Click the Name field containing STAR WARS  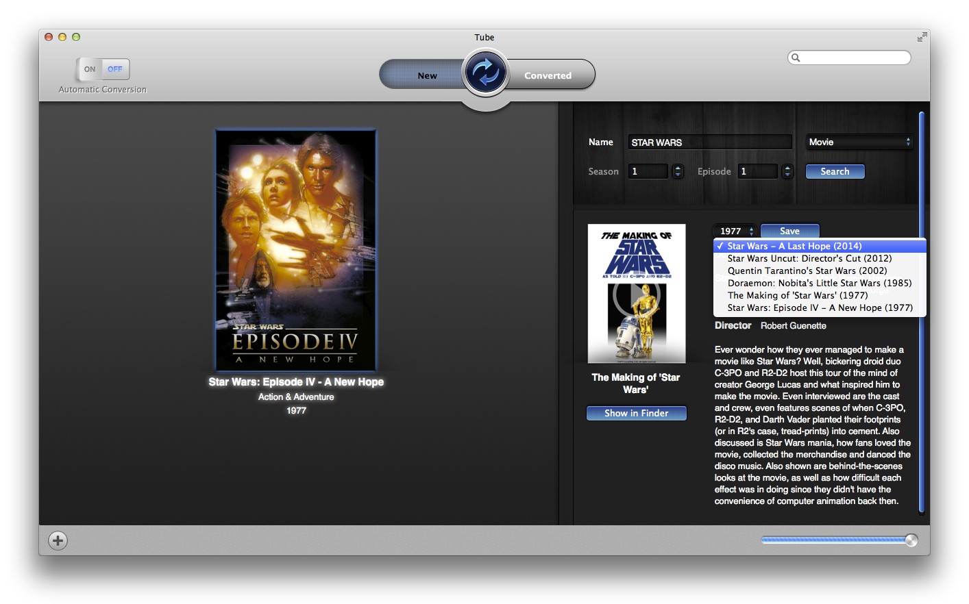710,142
